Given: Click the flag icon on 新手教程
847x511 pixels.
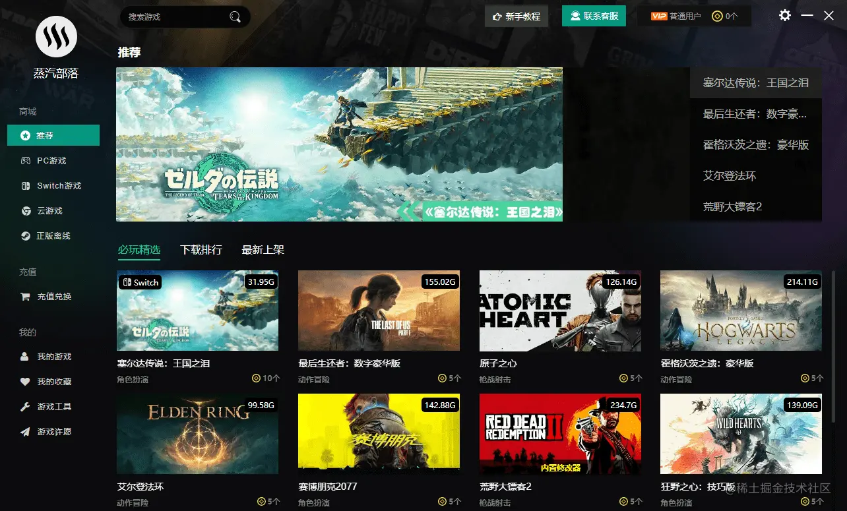Looking at the screenshot, I should [496, 16].
